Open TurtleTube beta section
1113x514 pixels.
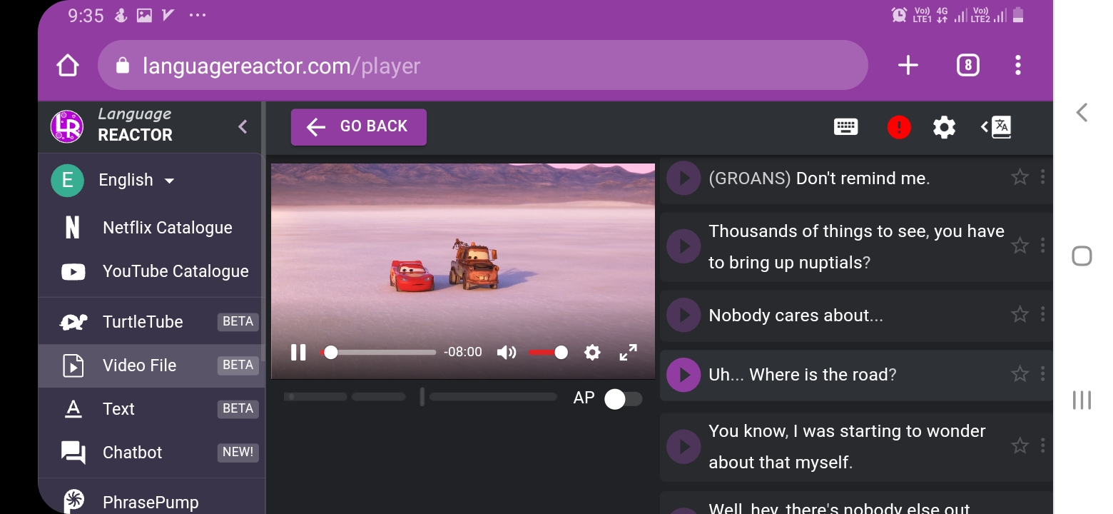[151, 322]
